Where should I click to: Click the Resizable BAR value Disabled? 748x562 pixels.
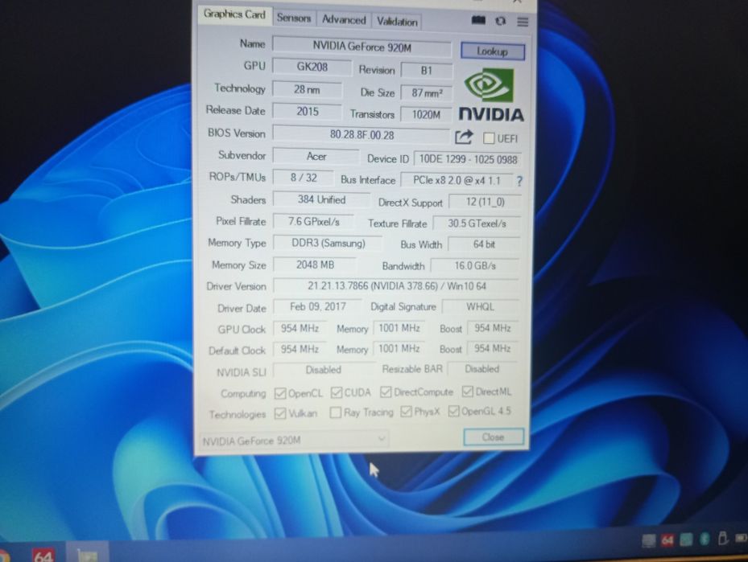[x=482, y=369]
